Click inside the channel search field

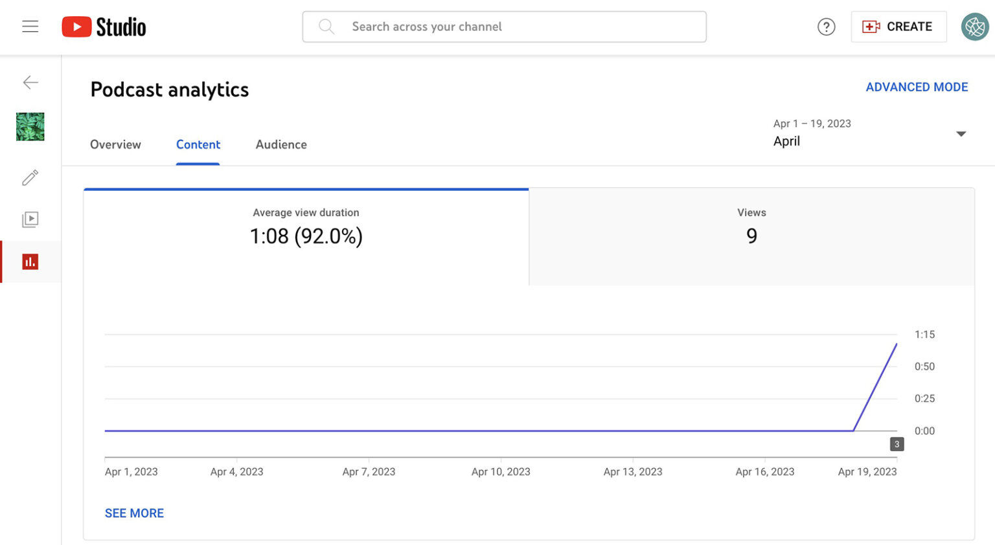tap(505, 27)
